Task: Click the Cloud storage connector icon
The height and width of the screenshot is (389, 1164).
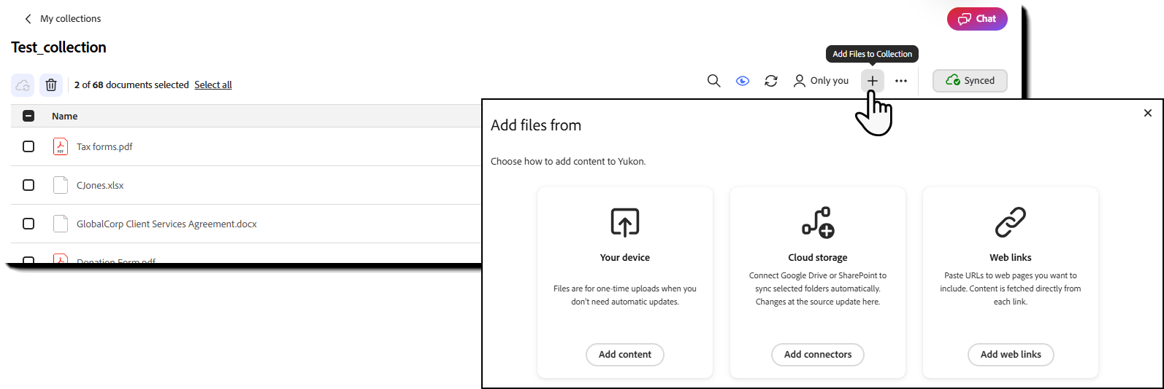Action: point(818,222)
